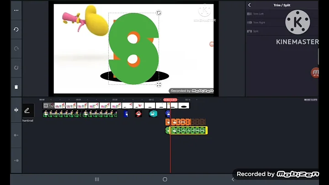
Task: Select the main video clip track
Action: click(x=116, y=105)
